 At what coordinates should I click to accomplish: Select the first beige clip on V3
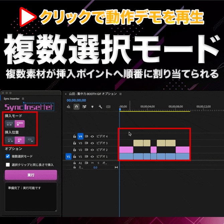138,143
